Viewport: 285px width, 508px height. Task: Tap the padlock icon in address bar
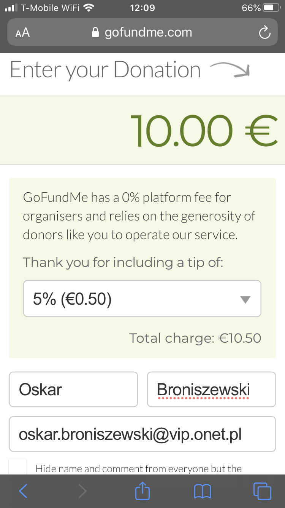point(95,33)
